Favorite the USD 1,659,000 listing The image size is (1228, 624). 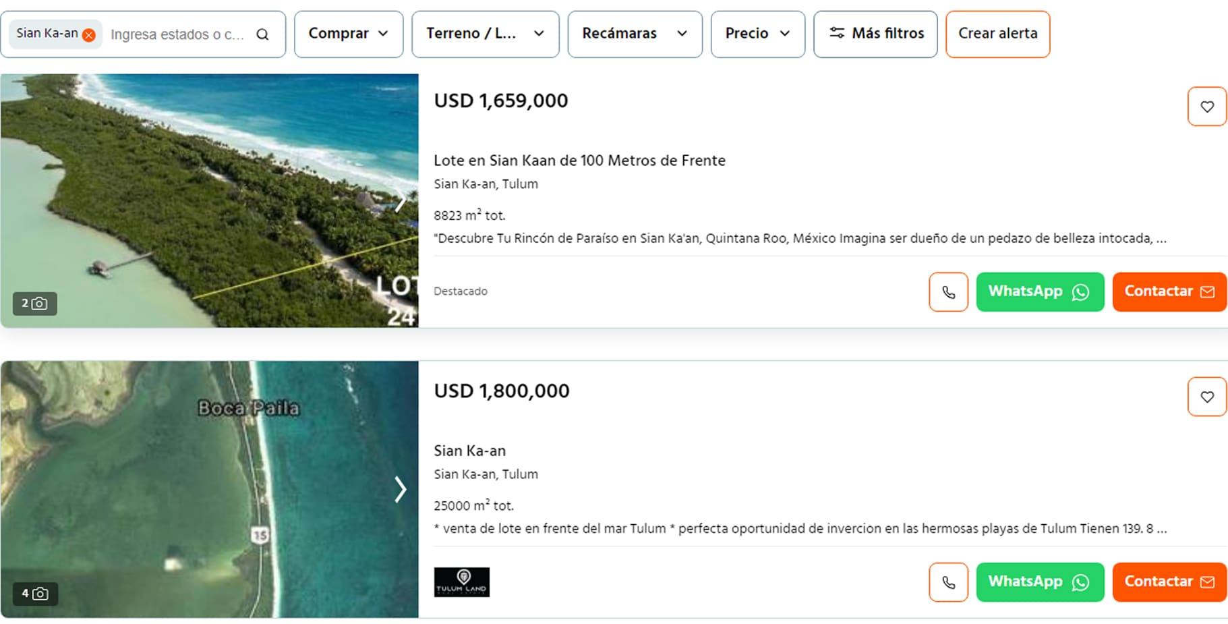pos(1206,107)
